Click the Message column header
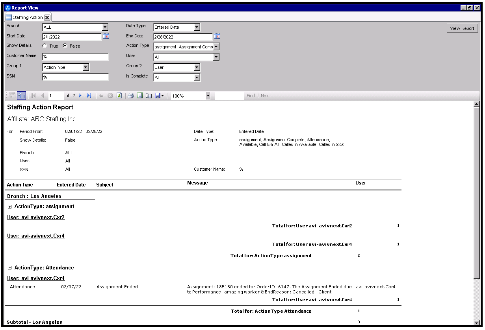The image size is (485, 330). (x=197, y=183)
